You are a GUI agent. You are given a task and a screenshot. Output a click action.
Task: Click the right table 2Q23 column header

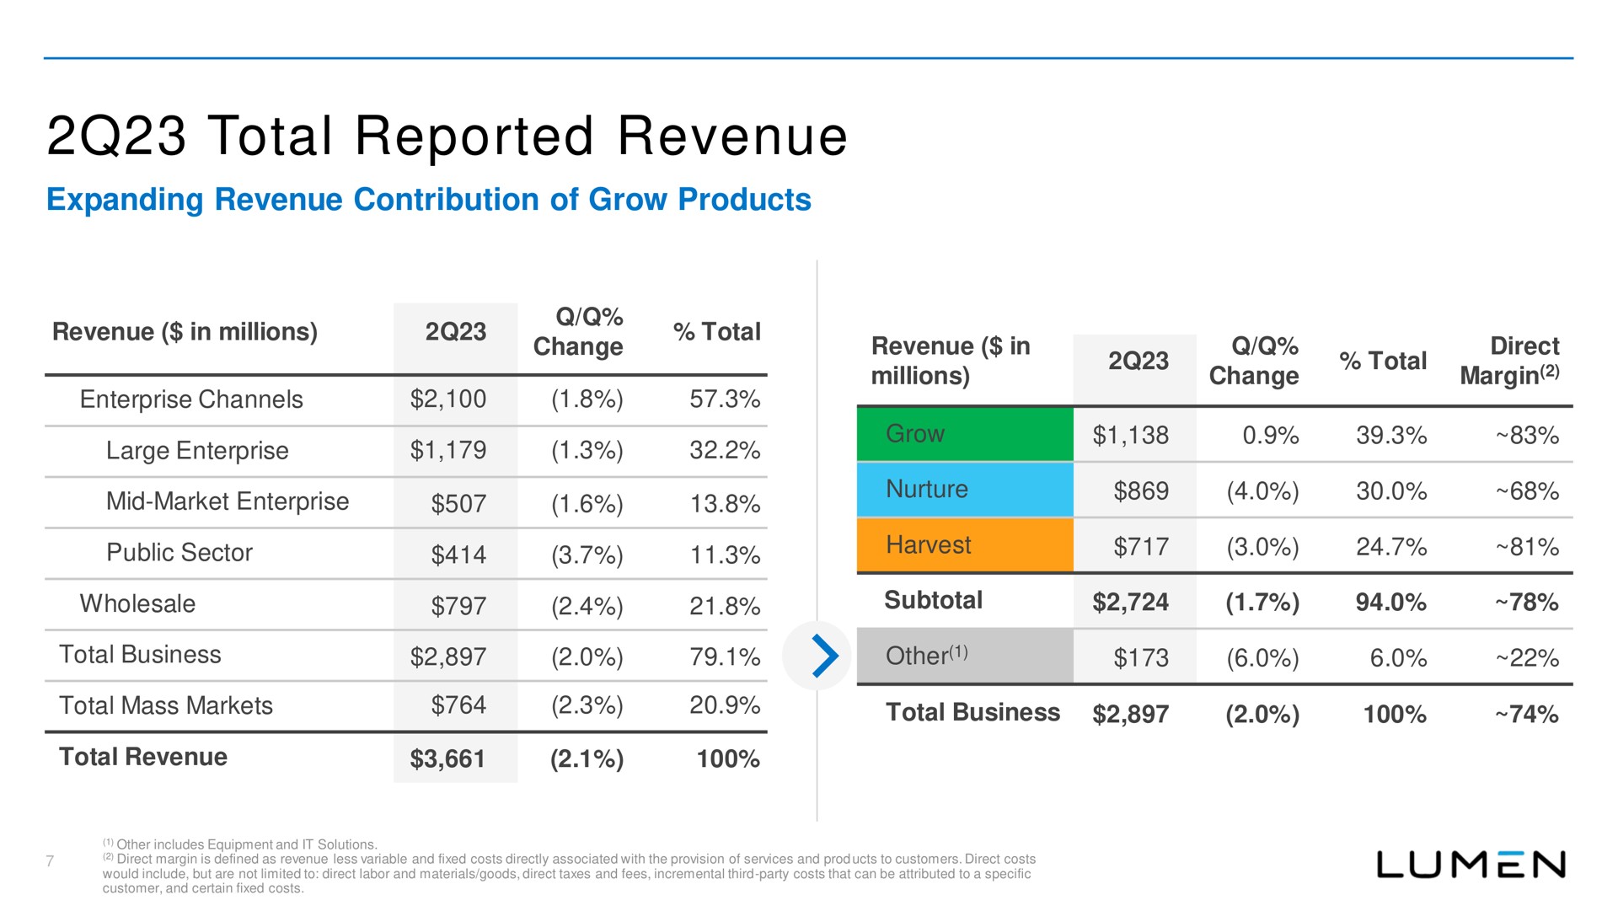click(1138, 361)
